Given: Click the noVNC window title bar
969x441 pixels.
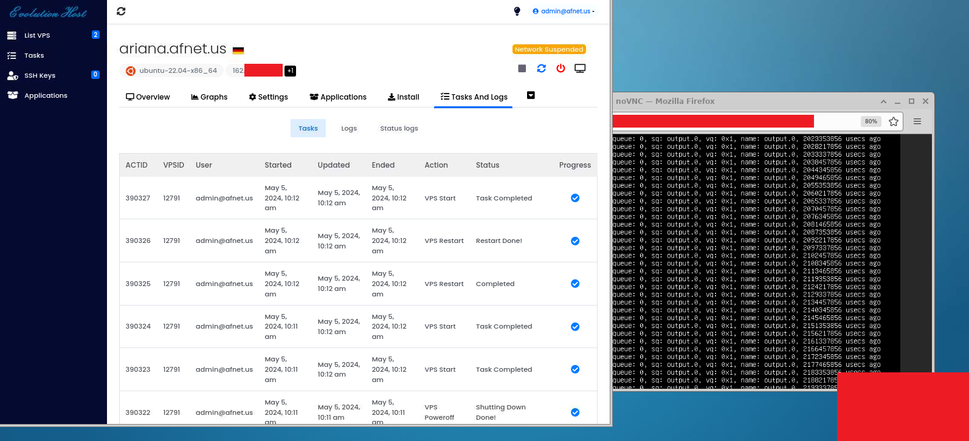Looking at the screenshot, I should click(729, 101).
